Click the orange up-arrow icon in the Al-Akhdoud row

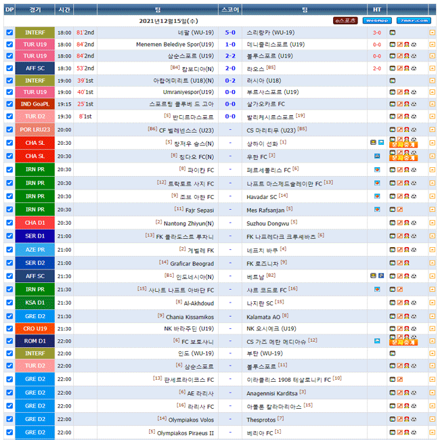pos(432,303)
